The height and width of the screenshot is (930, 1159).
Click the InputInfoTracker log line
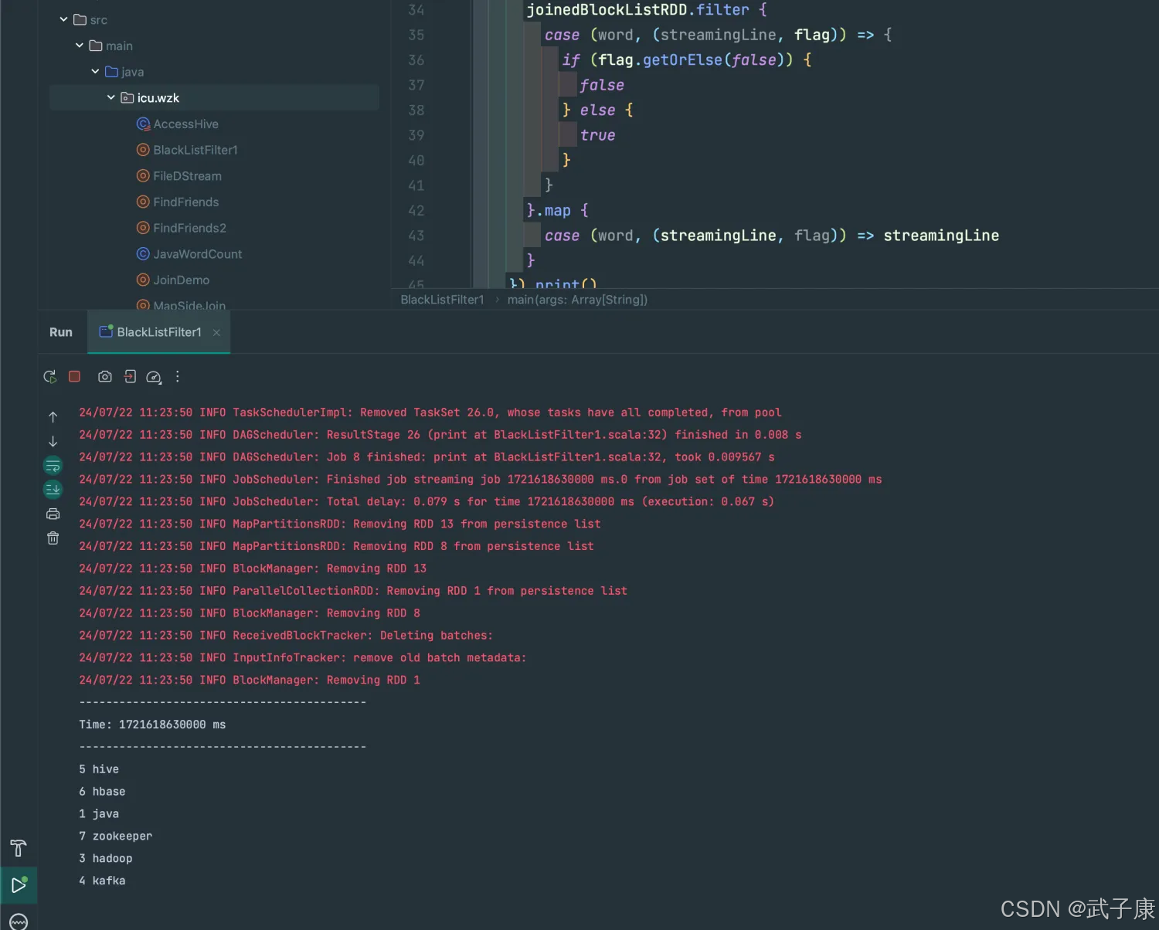pos(303,658)
